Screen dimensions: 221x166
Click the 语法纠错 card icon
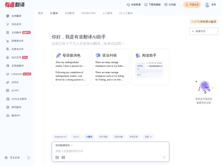coord(98,55)
